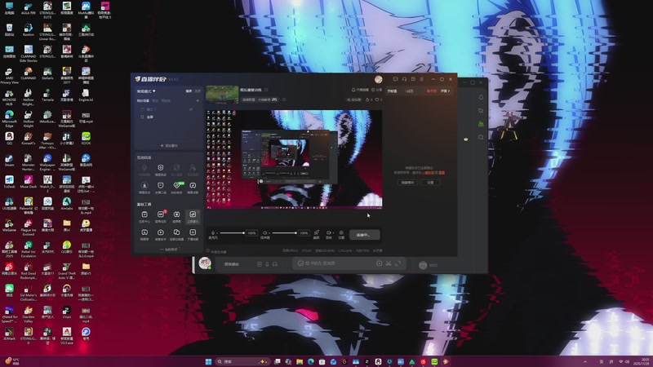Click the 分享 share button

pos(376,90)
